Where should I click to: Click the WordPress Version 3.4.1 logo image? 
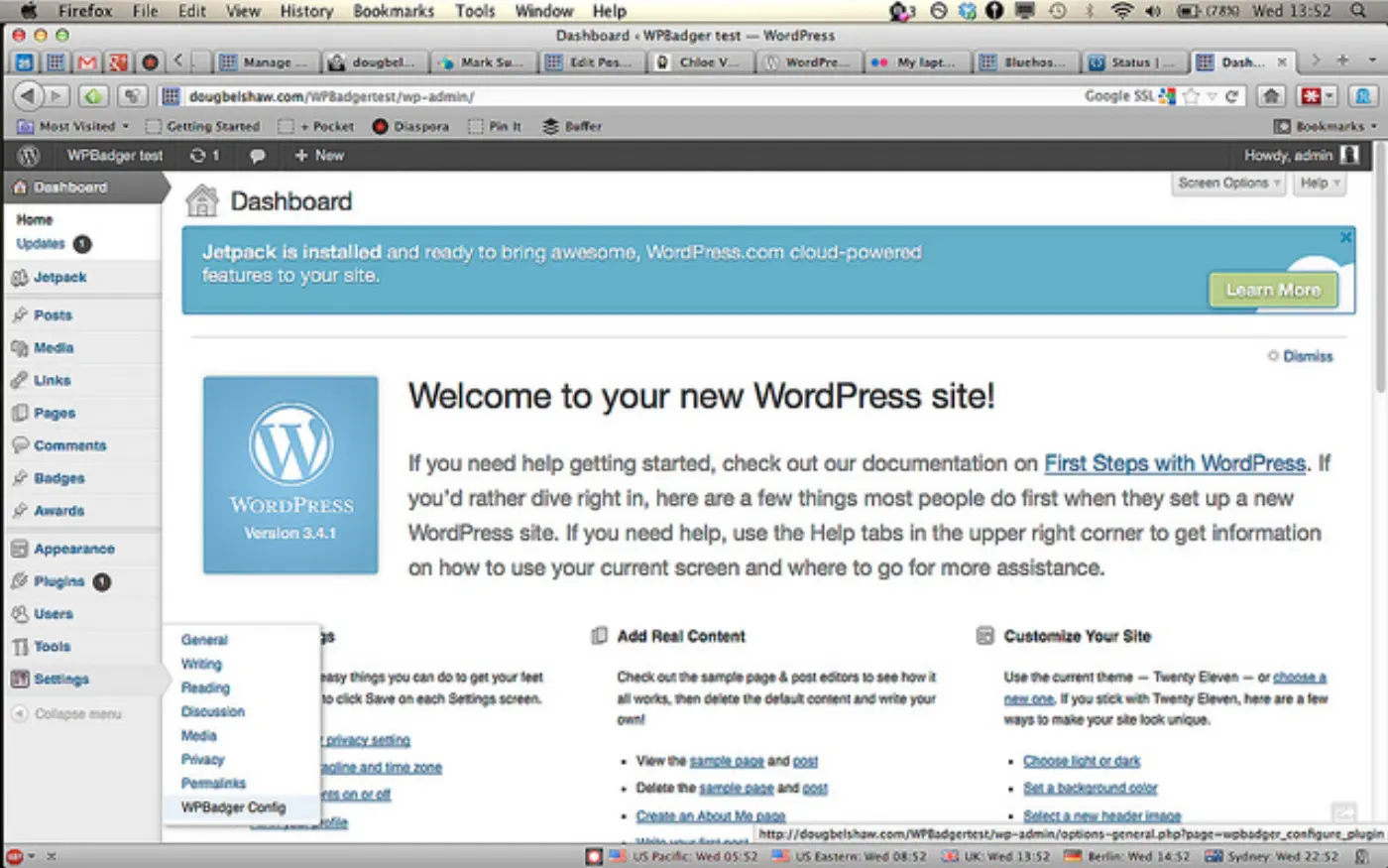(290, 474)
